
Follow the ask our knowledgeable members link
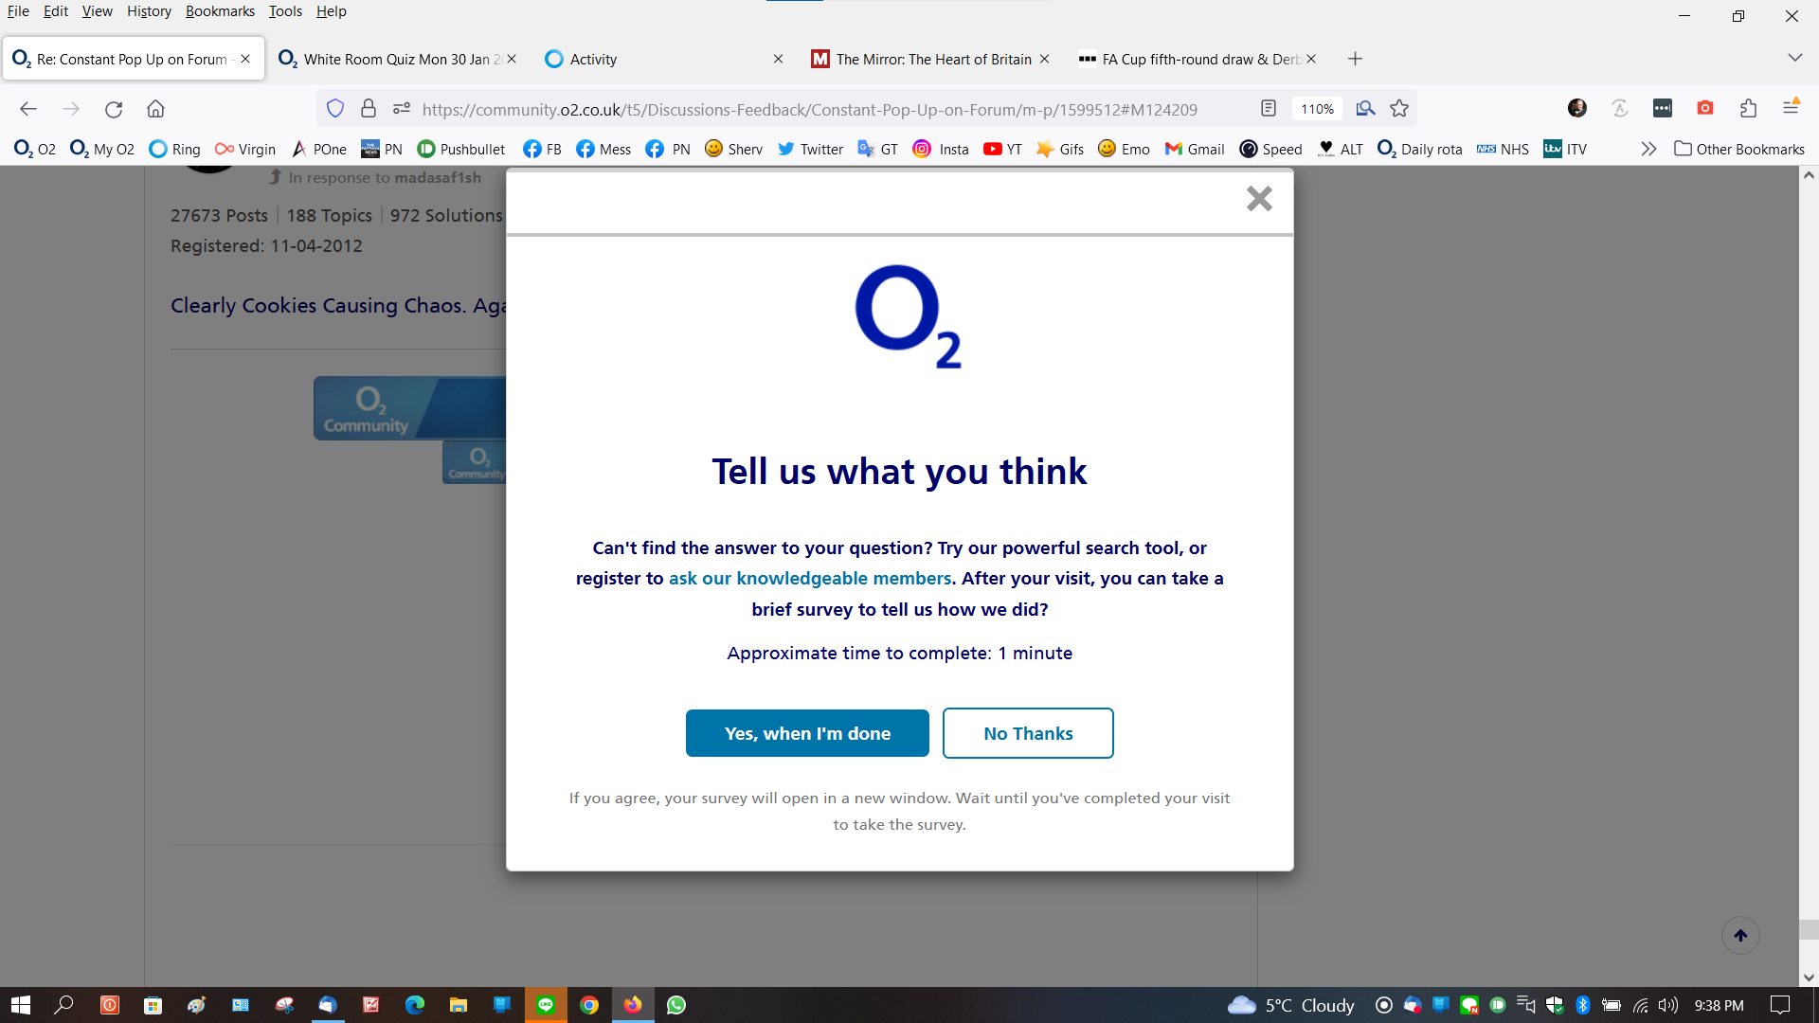[x=809, y=578]
